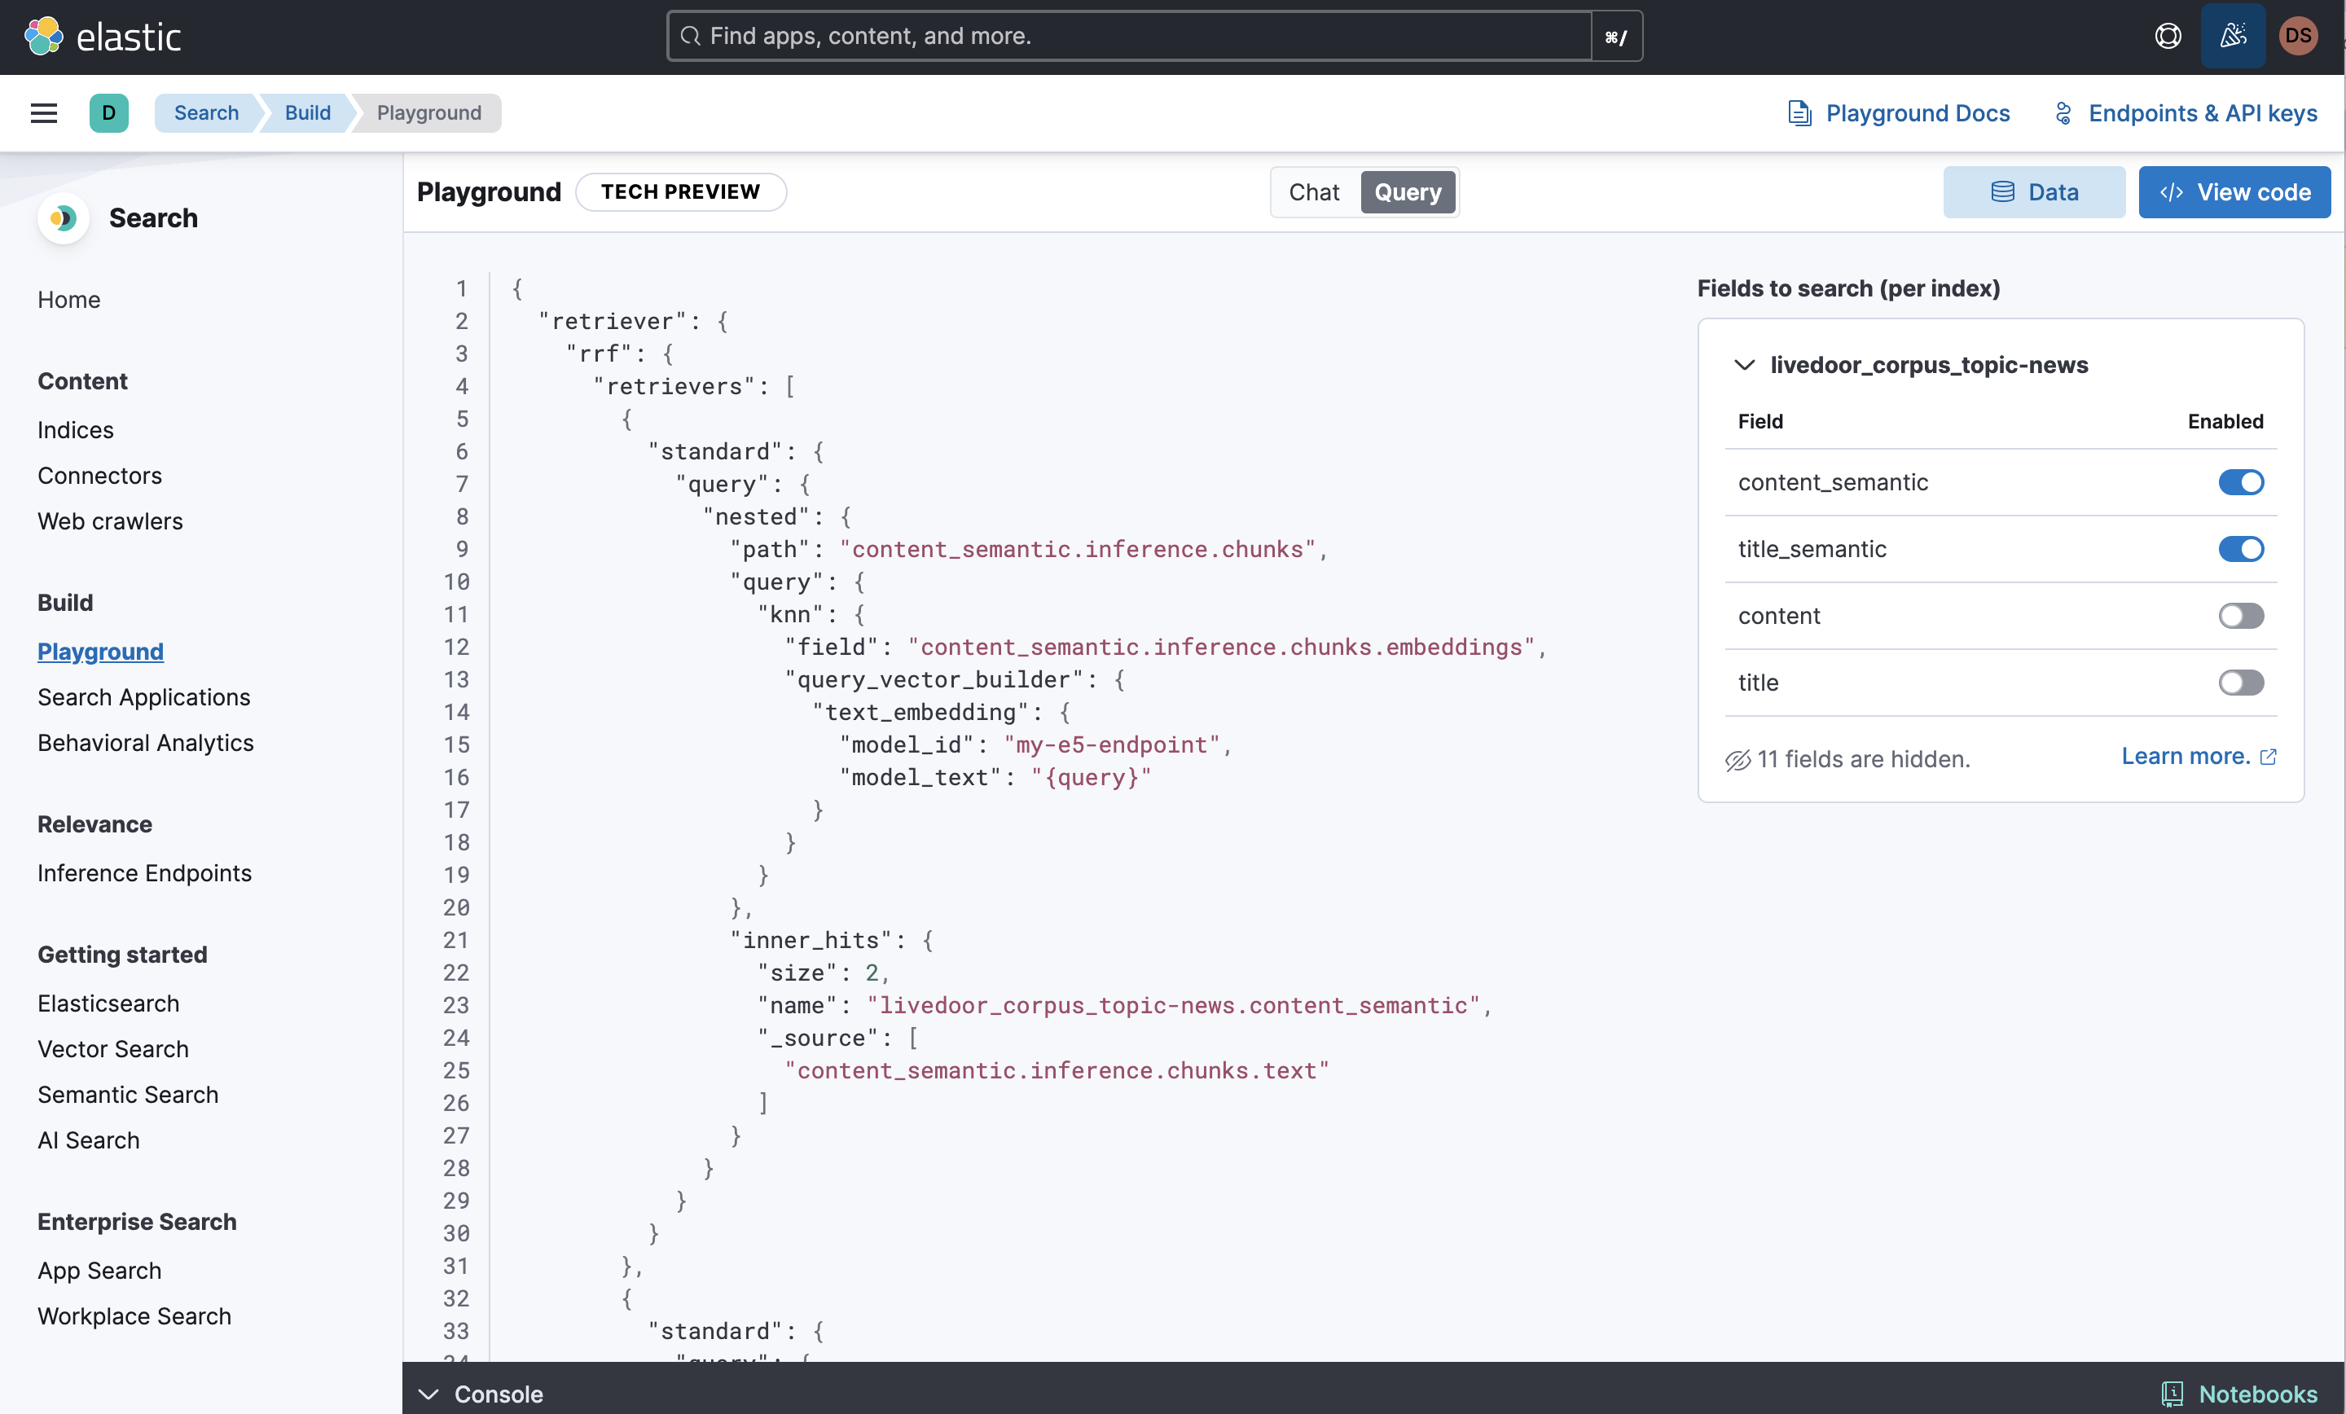Open Workplace Search

[x=134, y=1317]
